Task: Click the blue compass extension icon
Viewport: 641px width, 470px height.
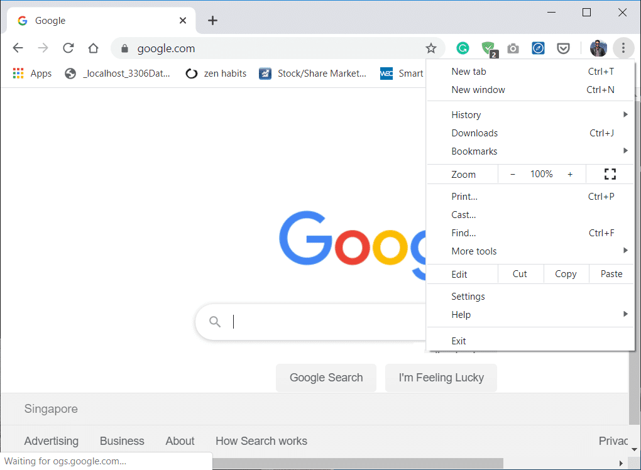Action: pos(538,48)
